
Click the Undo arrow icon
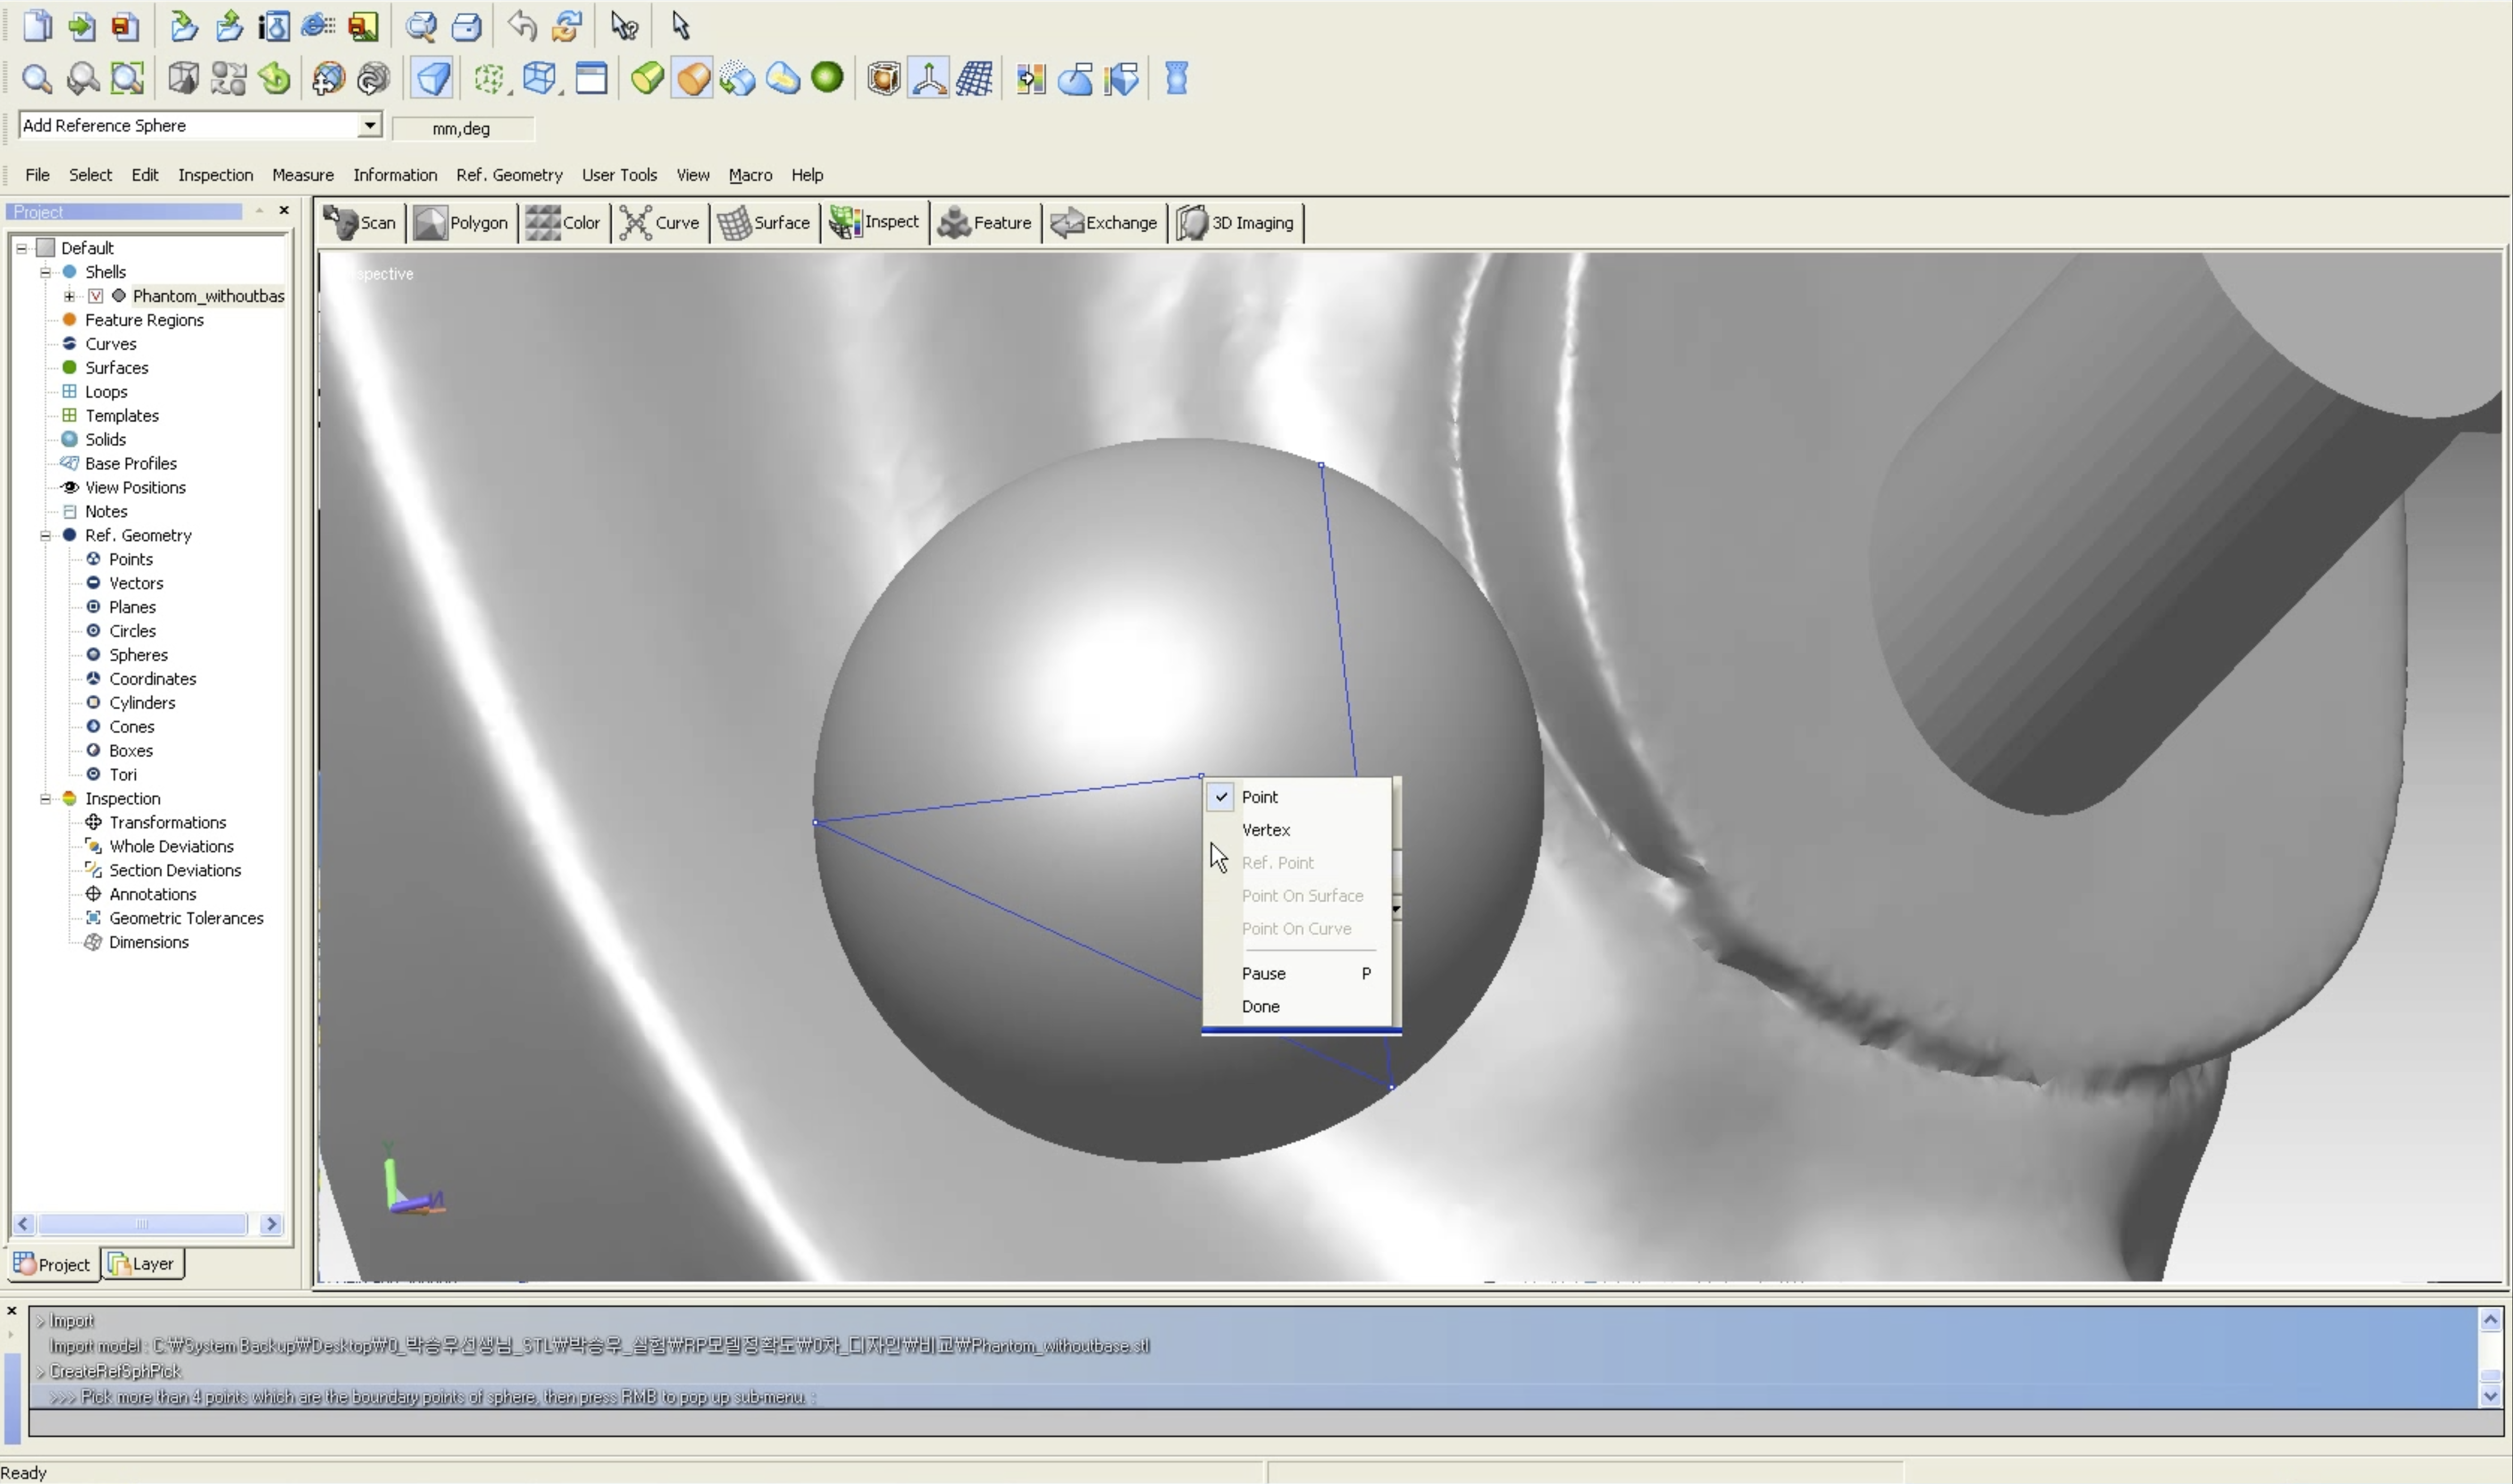(521, 26)
